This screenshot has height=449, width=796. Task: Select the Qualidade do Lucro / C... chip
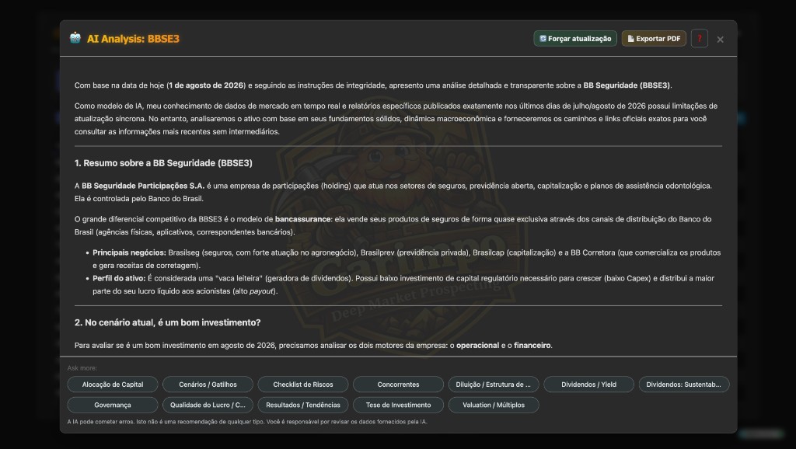pyautogui.click(x=208, y=405)
